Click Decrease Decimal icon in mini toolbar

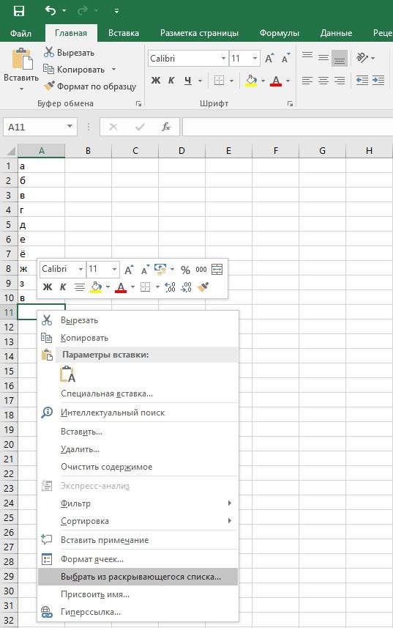click(x=187, y=287)
